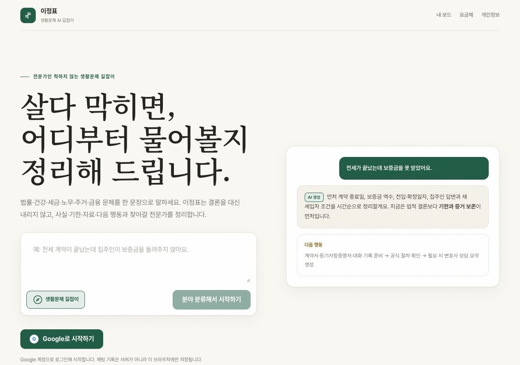Click the 이정표 signpost logo icon

point(28,15)
